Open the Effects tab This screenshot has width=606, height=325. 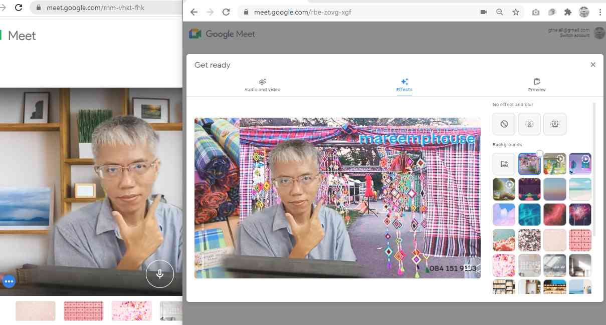pyautogui.click(x=404, y=85)
